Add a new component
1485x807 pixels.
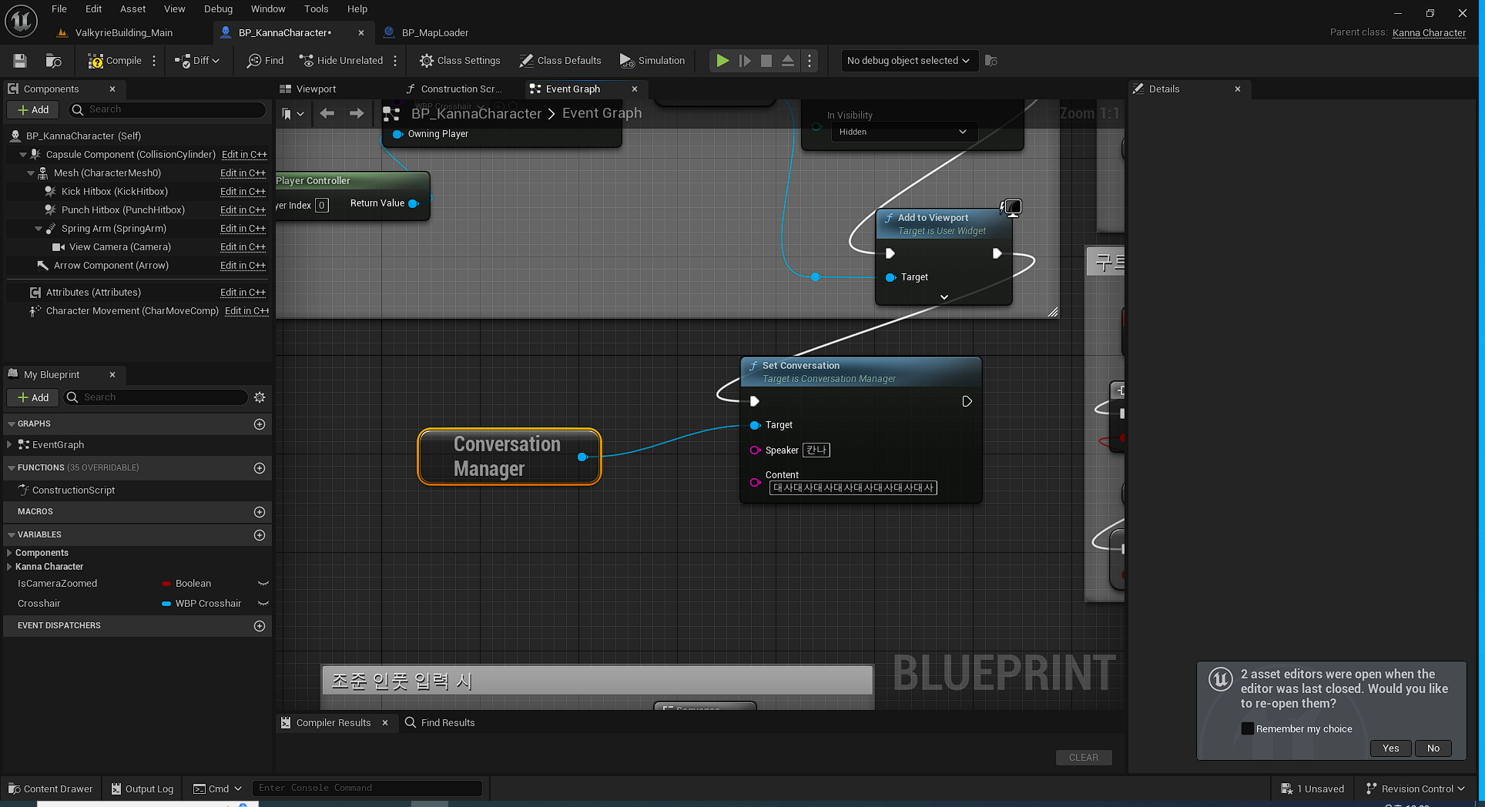33,109
